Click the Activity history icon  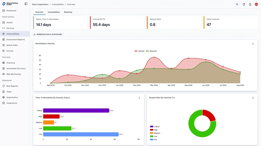coord(4,51)
